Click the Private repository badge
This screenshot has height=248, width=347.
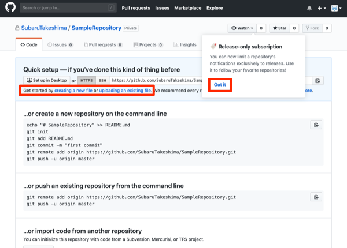point(131,28)
